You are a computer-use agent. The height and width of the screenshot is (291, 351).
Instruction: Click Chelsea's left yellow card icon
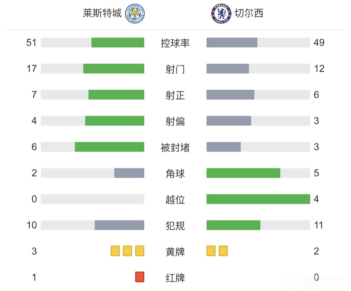click(211, 251)
